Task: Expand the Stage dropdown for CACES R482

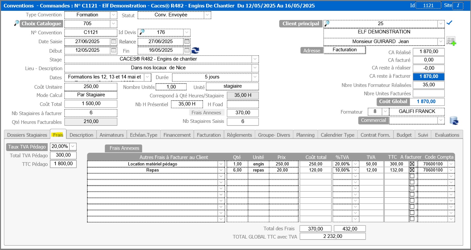Action: tap(255, 59)
